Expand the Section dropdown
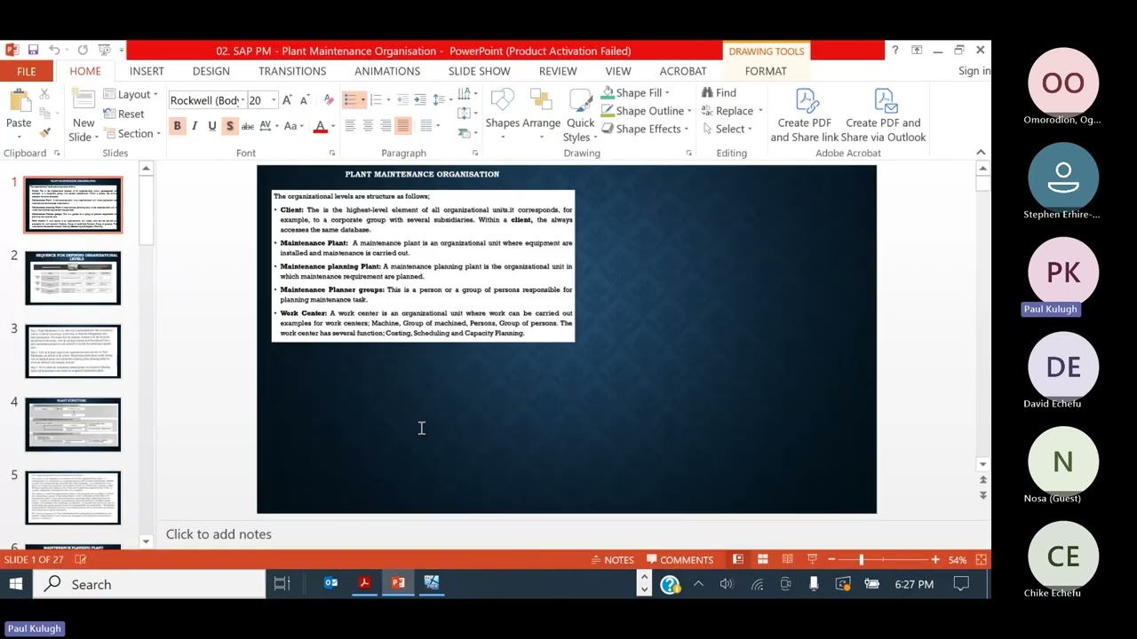Screen dimensions: 1137x639 [x=131, y=133]
